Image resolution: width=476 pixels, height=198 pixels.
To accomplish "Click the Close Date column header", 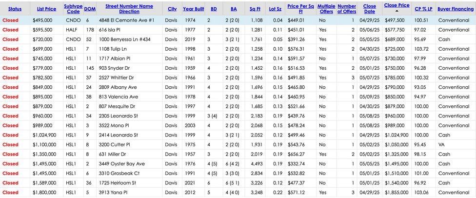I will pyautogui.click(x=370, y=9).
